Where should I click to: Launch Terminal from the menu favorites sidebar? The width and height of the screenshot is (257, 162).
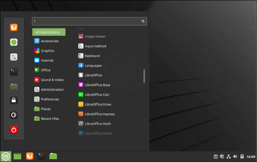coord(14,72)
